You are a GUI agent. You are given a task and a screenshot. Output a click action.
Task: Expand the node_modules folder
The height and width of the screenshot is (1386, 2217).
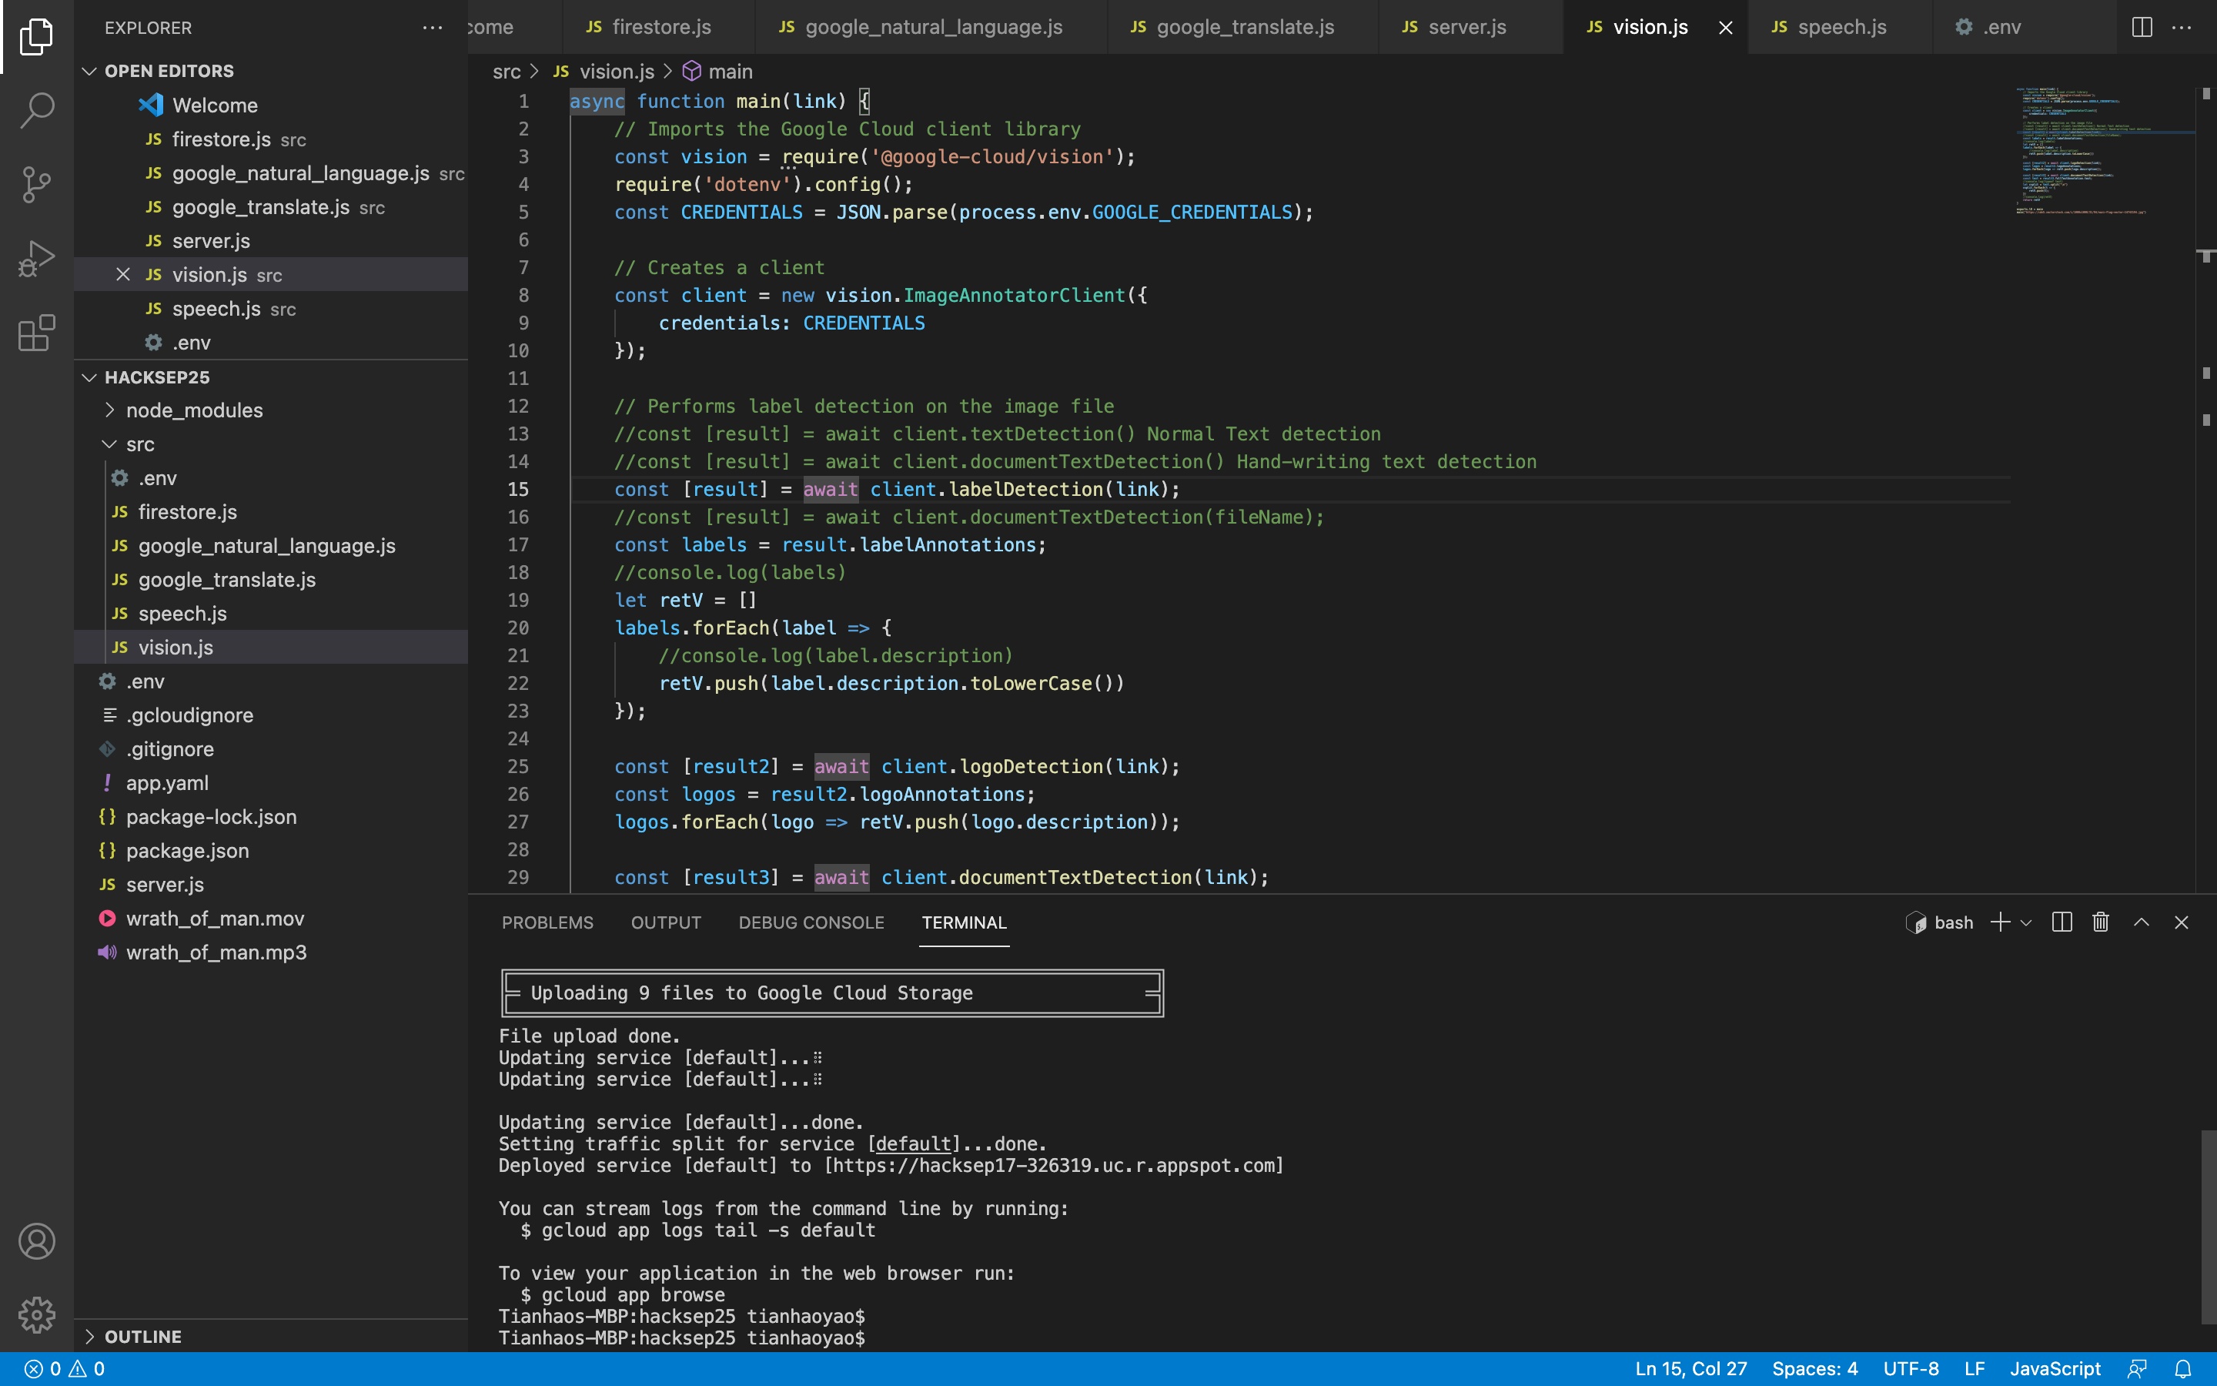click(x=194, y=410)
